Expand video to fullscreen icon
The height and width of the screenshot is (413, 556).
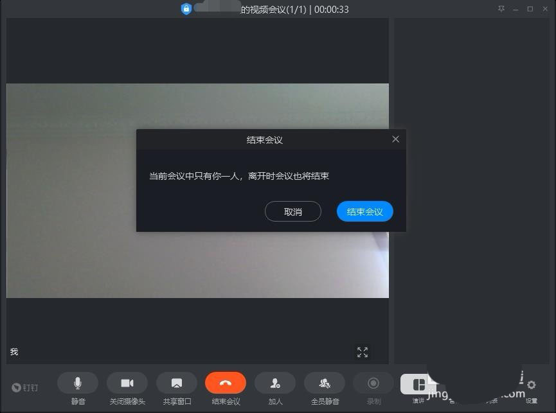[363, 352]
